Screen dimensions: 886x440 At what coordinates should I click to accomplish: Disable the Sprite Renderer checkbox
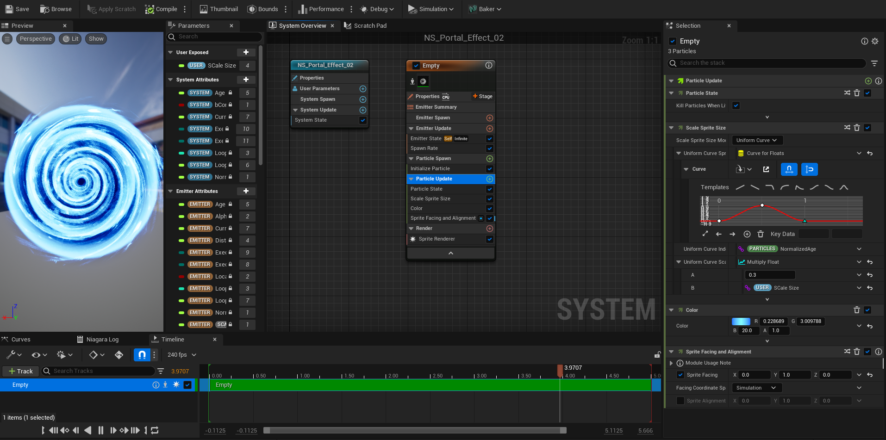coord(489,239)
